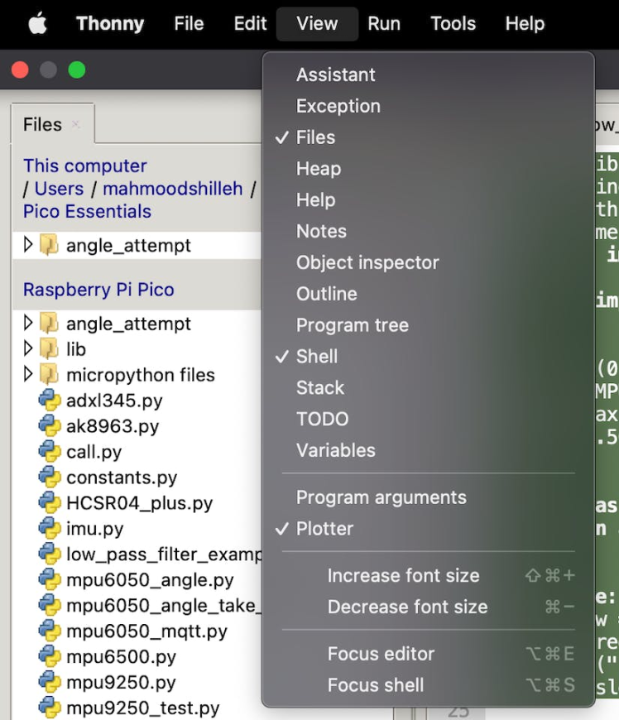Choose Increase font size
Image resolution: width=619 pixels, height=720 pixels.
point(403,576)
